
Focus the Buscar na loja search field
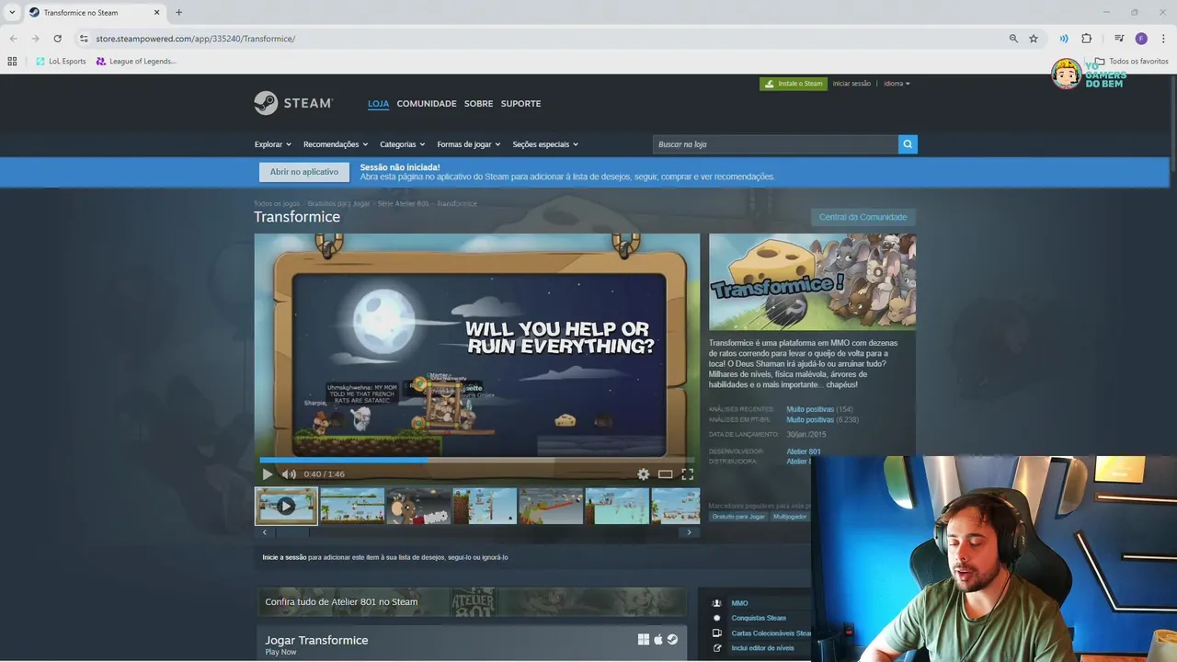point(775,144)
